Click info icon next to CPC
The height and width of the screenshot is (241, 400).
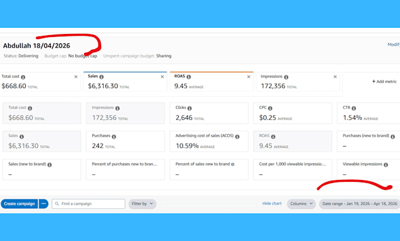[x=270, y=108]
